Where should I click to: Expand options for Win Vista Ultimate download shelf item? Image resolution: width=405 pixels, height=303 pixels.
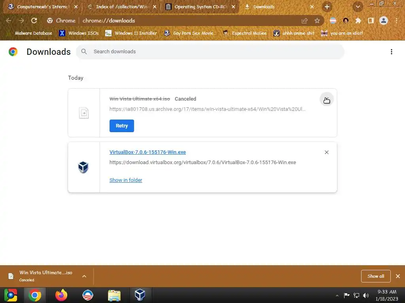click(x=84, y=276)
